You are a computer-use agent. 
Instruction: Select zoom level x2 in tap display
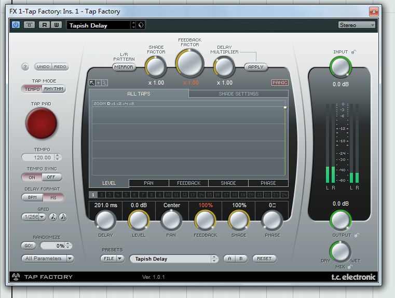click(119, 103)
